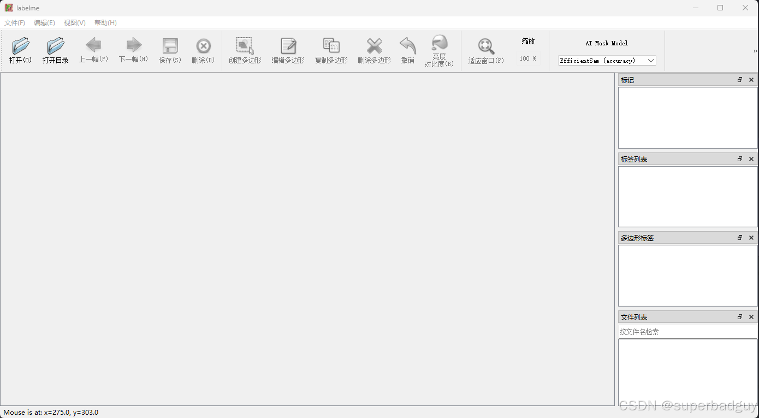This screenshot has height=418, width=759.
Task: Close the 标记 flags panel
Action: (751, 80)
